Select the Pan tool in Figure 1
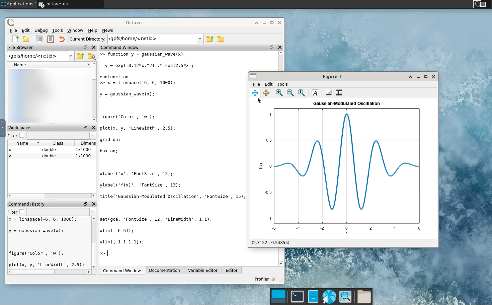 click(x=255, y=93)
